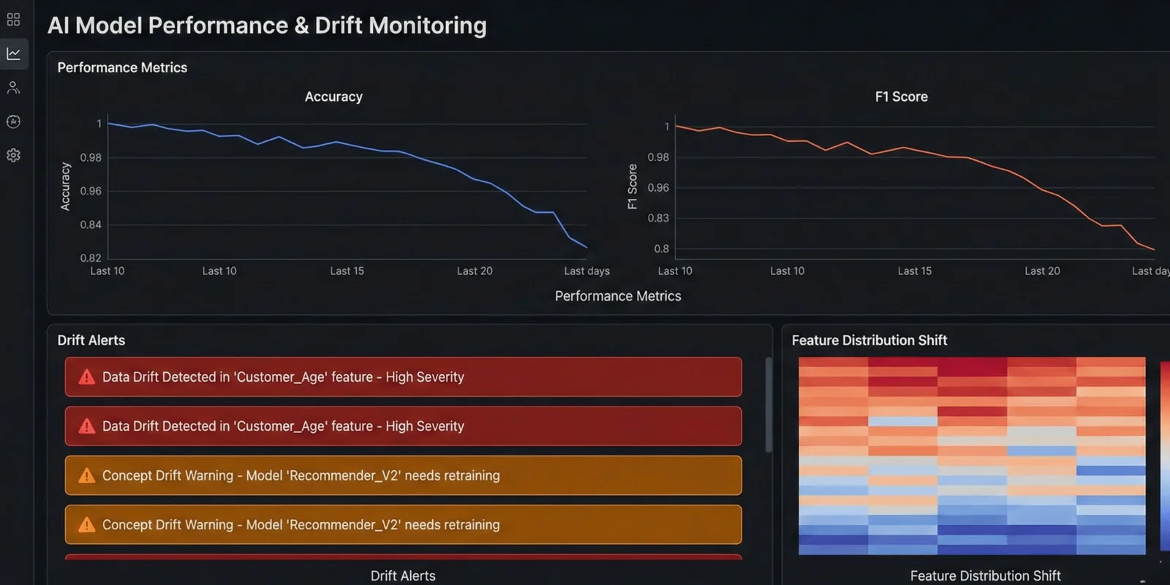Click the Feature Distribution Shift heatmap
Image resolution: width=1170 pixels, height=585 pixels.
point(972,456)
